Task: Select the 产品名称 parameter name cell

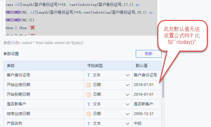Action: click(44, 123)
